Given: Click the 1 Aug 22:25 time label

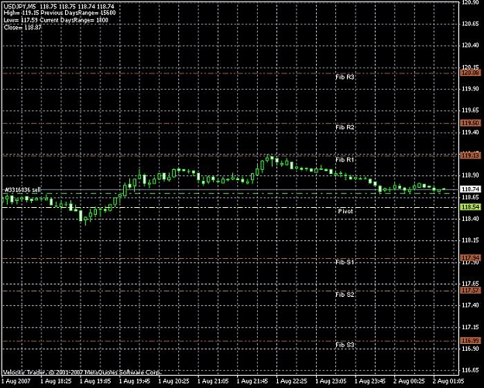Looking at the screenshot, I should (x=292, y=382).
